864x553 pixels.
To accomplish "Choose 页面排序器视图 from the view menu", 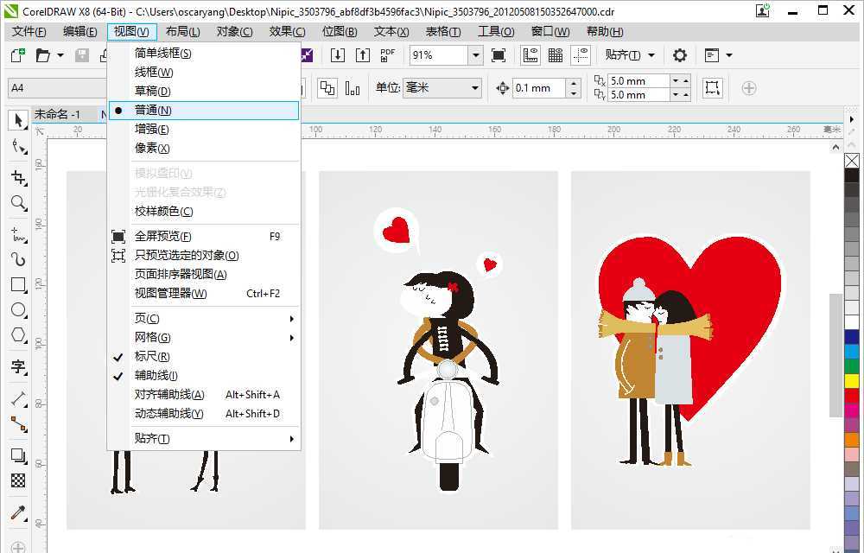I will 183,272.
